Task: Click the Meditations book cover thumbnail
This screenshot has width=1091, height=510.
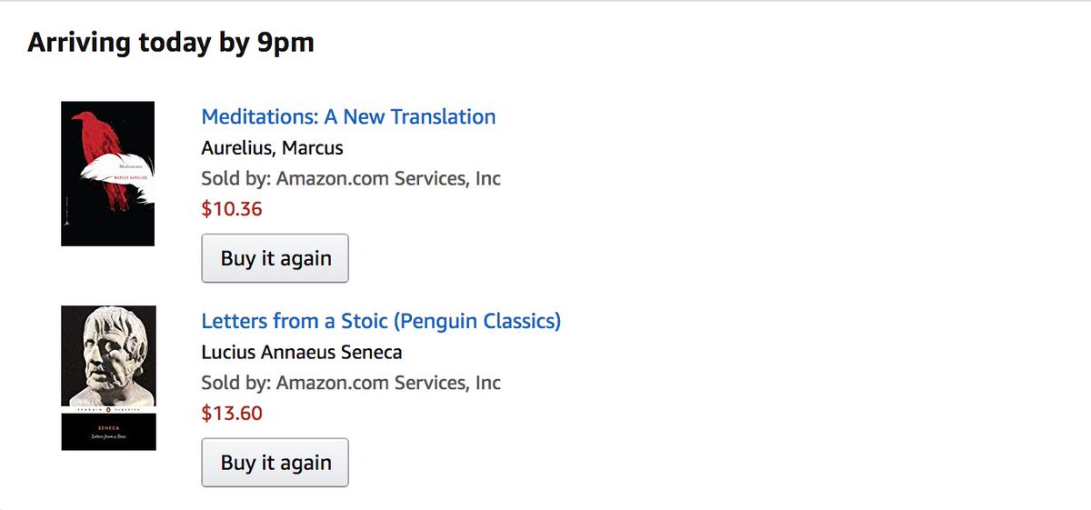Action: (107, 174)
